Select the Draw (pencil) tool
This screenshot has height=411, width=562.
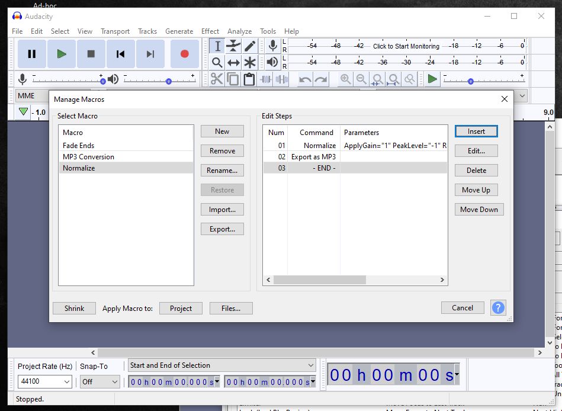[250, 46]
